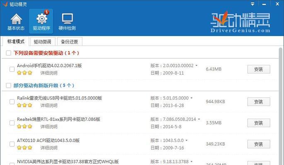Click the 6.43MB file size
The image size is (284, 165).
(x=214, y=69)
